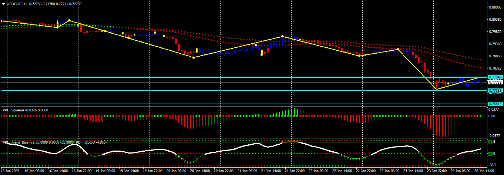
Task: Click the 0.80905 price axis value
Action: 495,7
